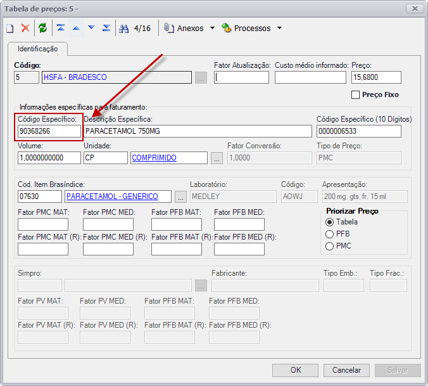The image size is (428, 386).
Task: Click the Fator PMC MAT (R) input field
Action: [x=43, y=249]
